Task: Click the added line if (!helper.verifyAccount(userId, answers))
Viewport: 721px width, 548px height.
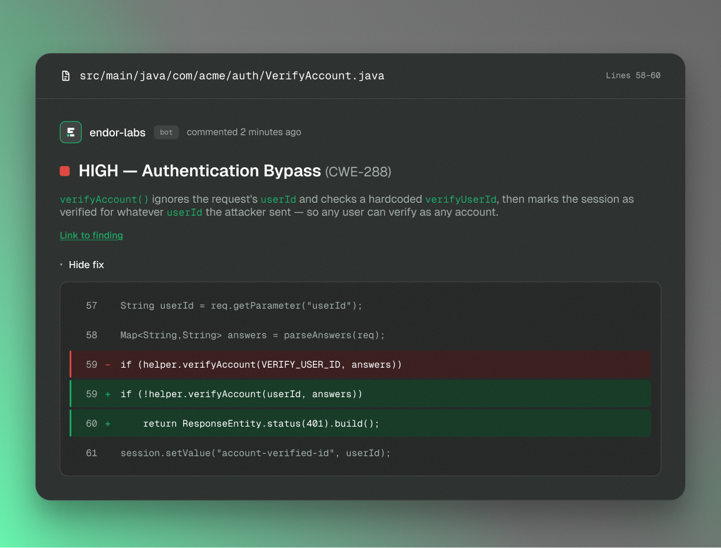Action: [360, 394]
